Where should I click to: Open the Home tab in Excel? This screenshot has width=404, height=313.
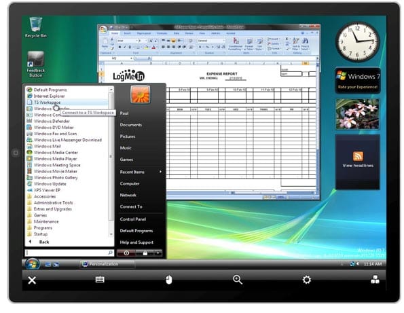115,33
